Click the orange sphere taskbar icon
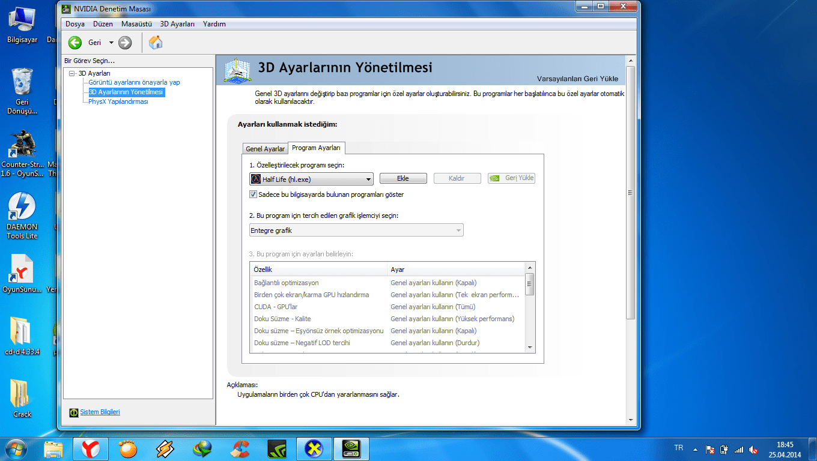817x461 pixels. 127,448
